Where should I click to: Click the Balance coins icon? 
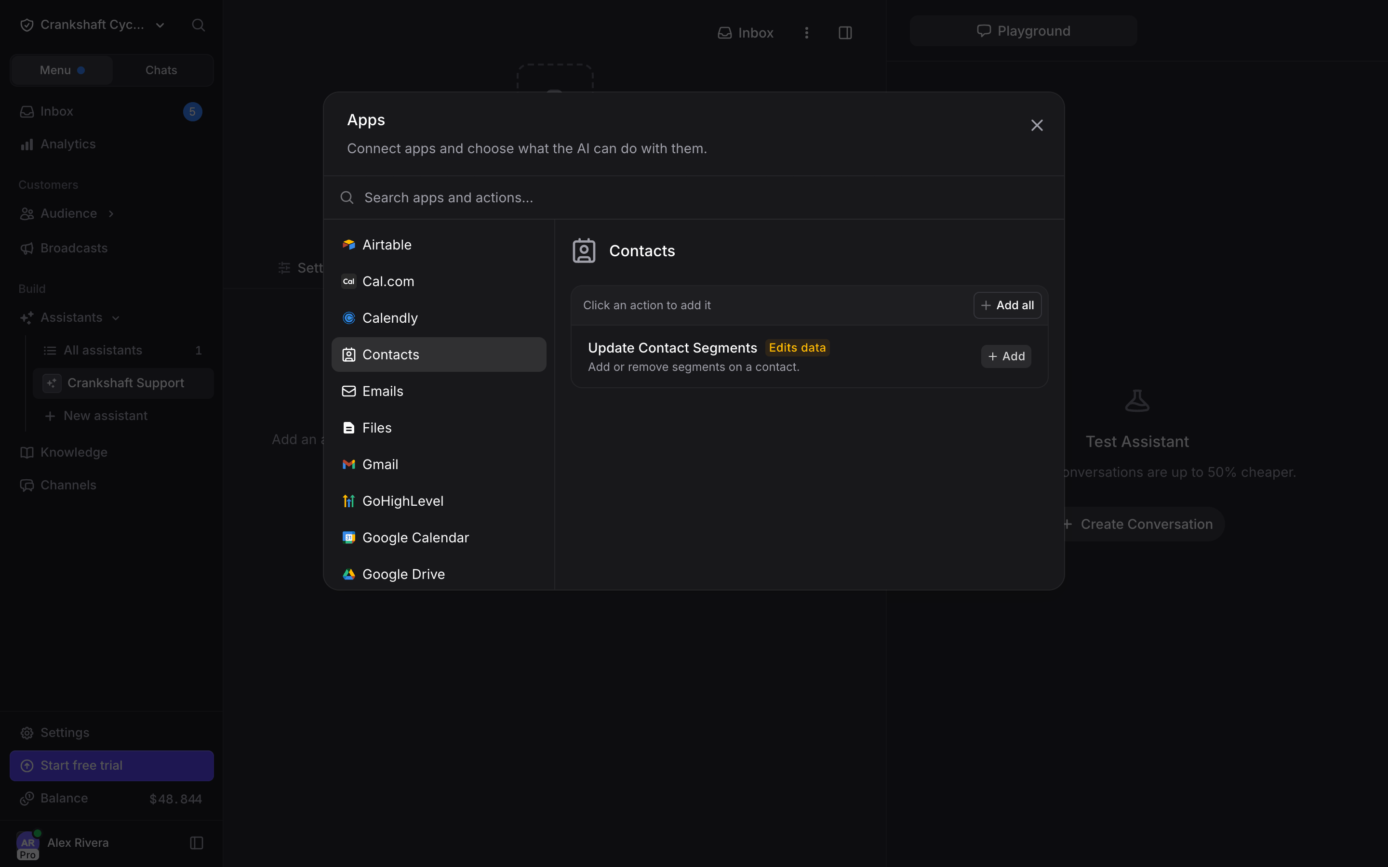pyautogui.click(x=27, y=799)
